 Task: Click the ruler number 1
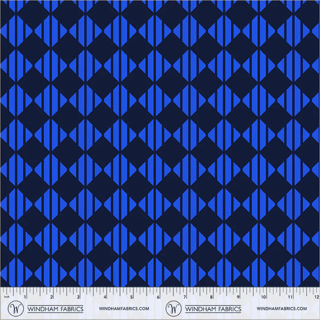click(25, 297)
